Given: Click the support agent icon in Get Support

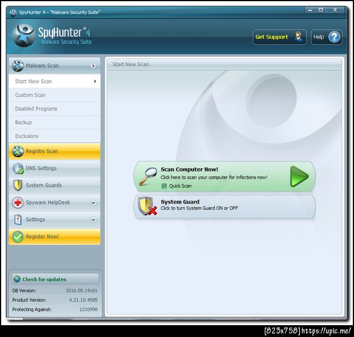Looking at the screenshot, I should click(x=299, y=37).
